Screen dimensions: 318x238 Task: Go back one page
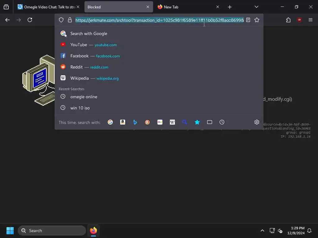point(7,20)
